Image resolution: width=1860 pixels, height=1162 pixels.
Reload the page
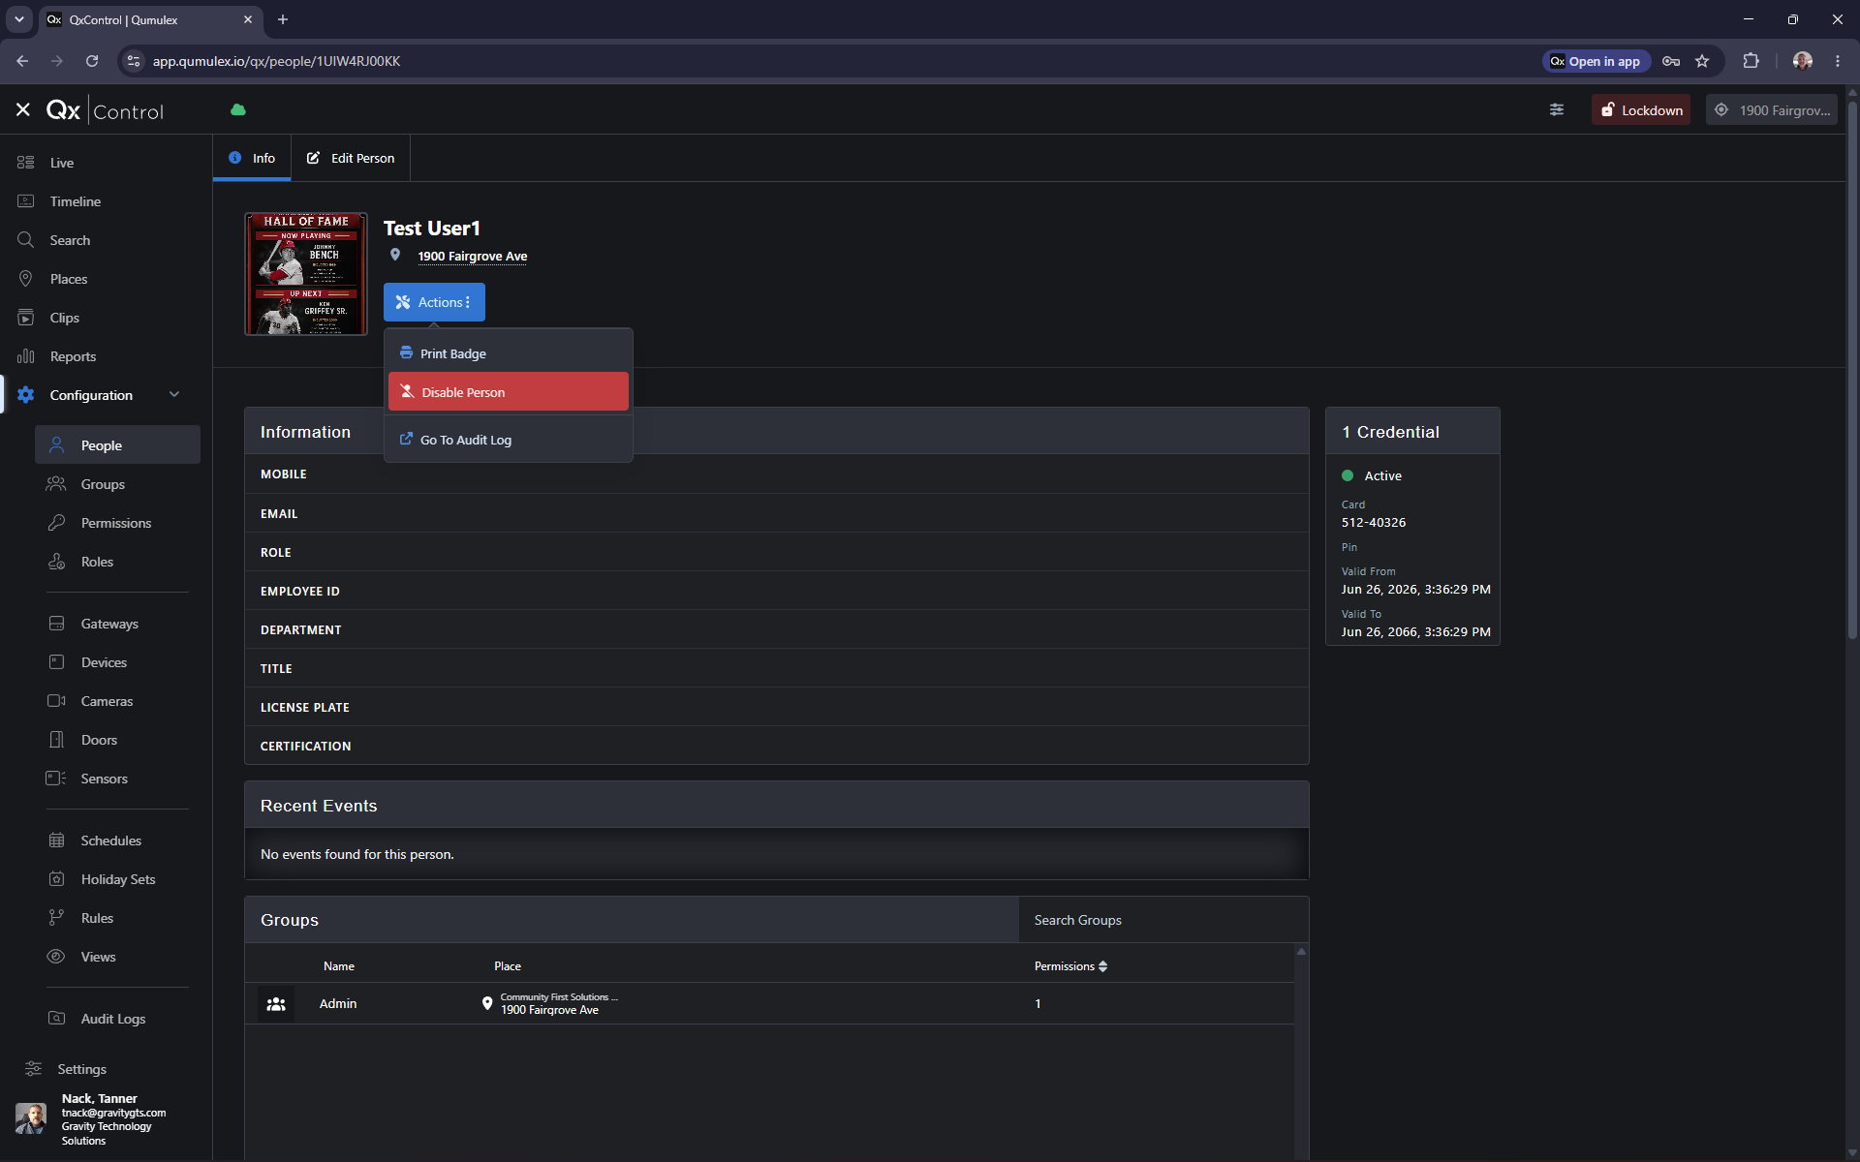pyautogui.click(x=92, y=61)
